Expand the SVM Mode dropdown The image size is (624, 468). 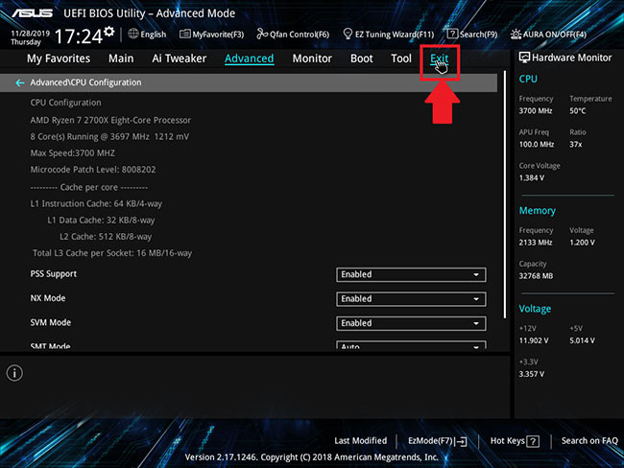pos(411,323)
